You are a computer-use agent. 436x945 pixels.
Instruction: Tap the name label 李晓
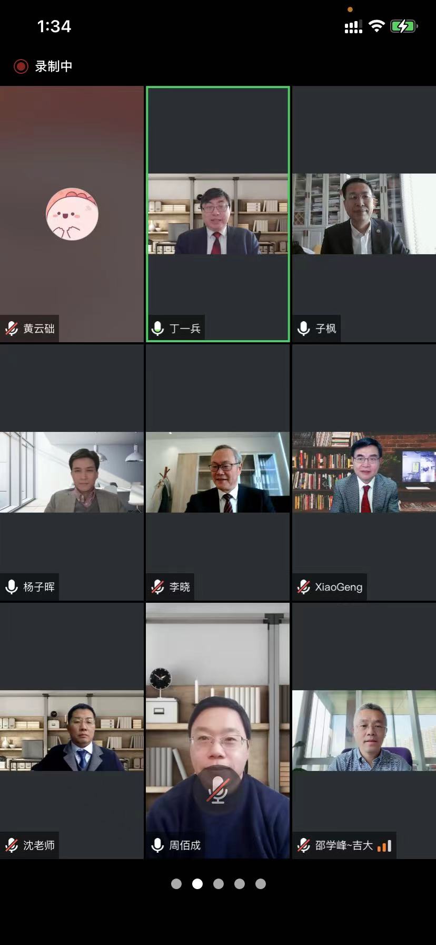coord(180,587)
